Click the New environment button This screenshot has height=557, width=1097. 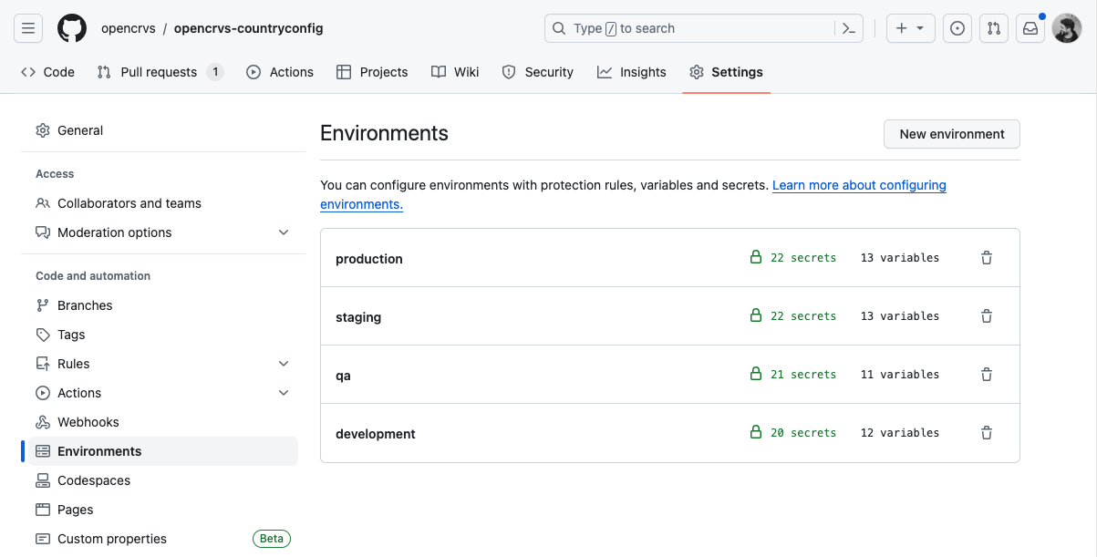[952, 134]
